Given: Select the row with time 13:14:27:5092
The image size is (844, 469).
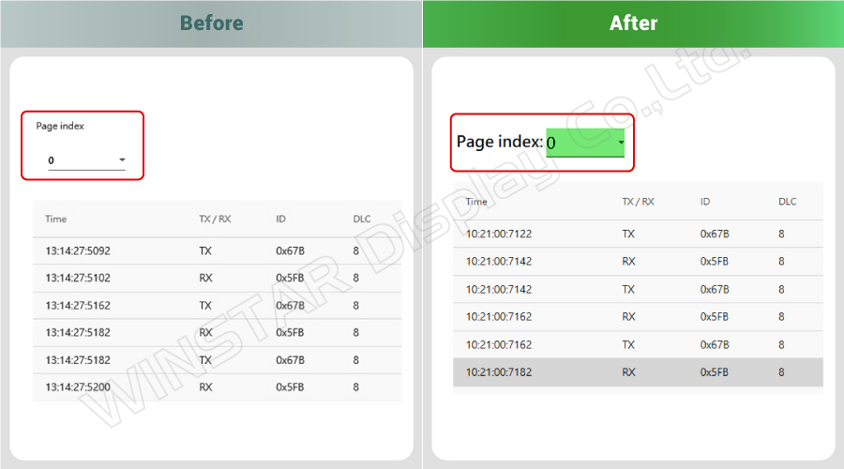Looking at the screenshot, I should pyautogui.click(x=217, y=251).
